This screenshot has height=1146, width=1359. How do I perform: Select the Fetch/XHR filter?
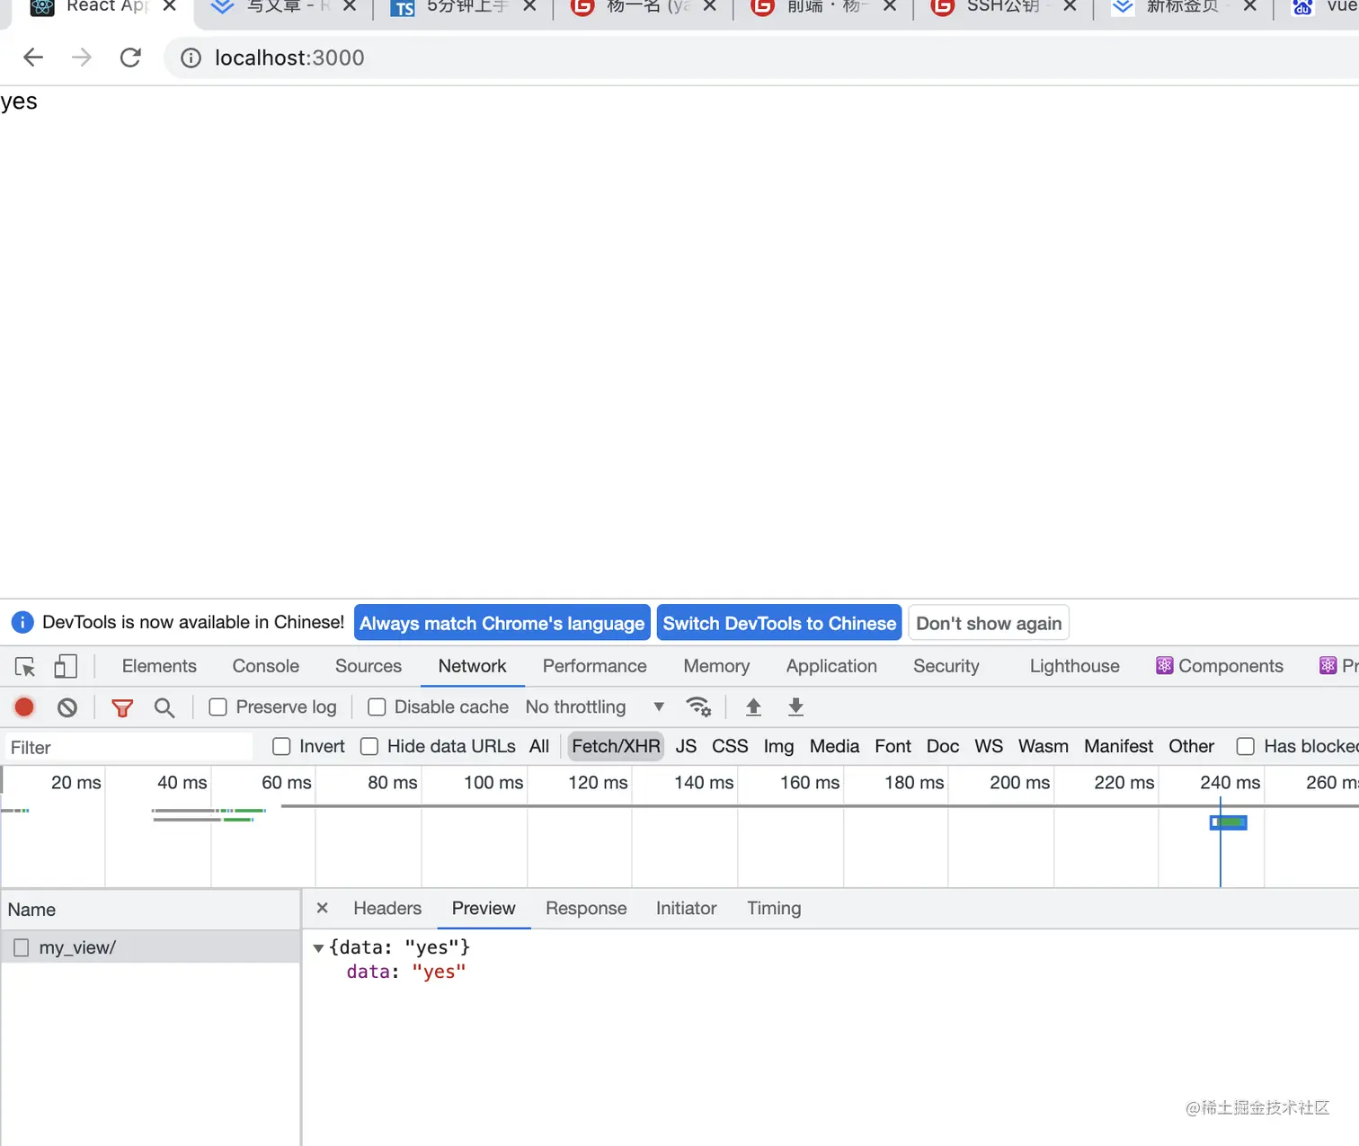pos(616,747)
